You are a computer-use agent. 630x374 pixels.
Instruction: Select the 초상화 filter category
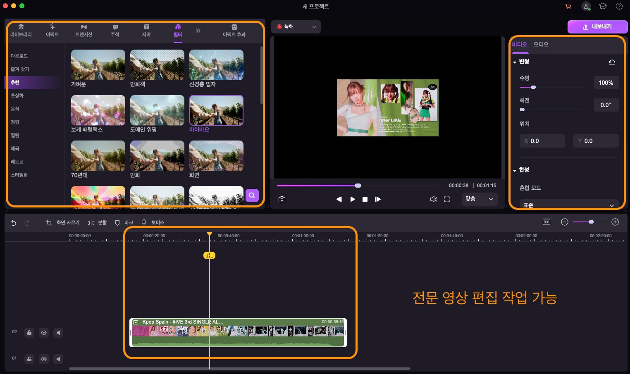tap(17, 95)
